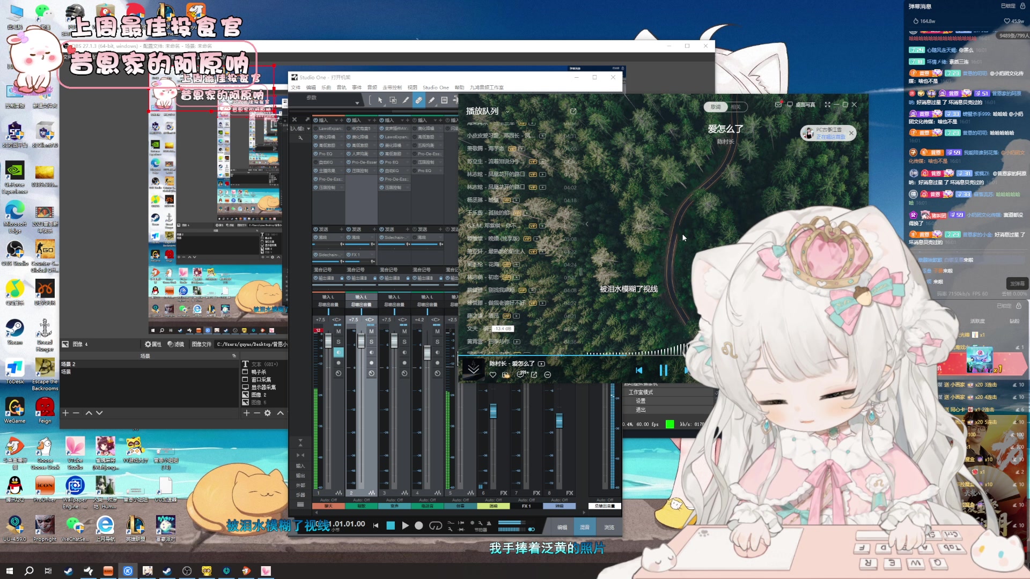Image resolution: width=1030 pixels, height=579 pixels.
Task: Switch to the 浏览 tab in Studio One
Action: point(609,528)
